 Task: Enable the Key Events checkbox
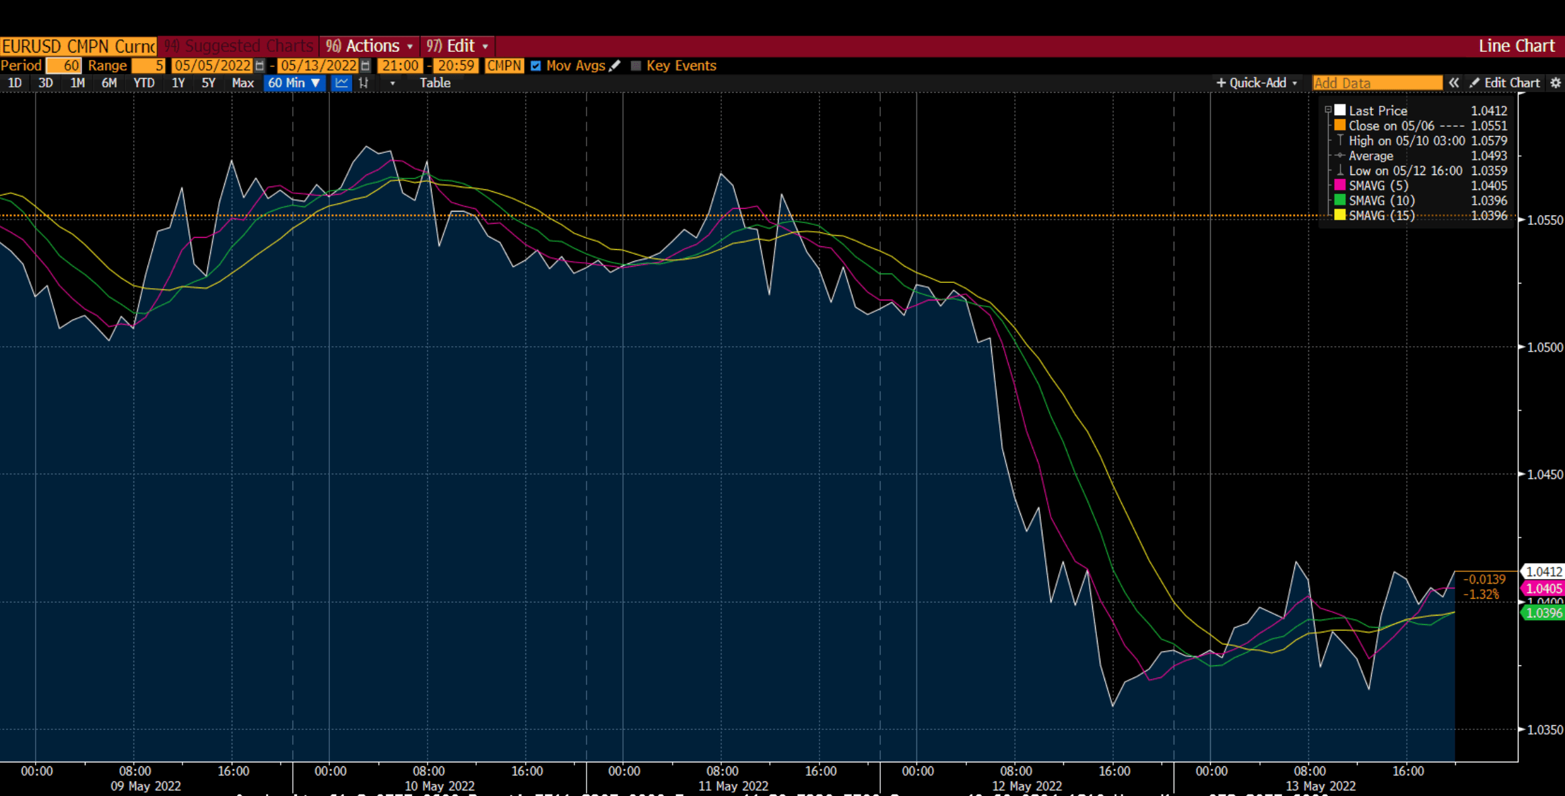636,65
